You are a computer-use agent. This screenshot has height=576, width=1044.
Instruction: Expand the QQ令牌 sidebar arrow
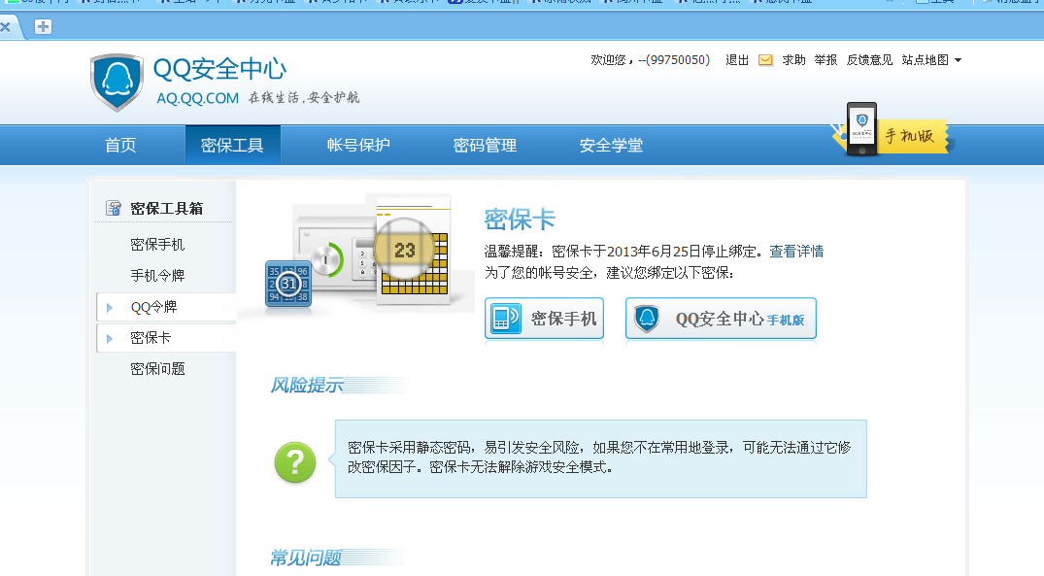click(x=110, y=307)
